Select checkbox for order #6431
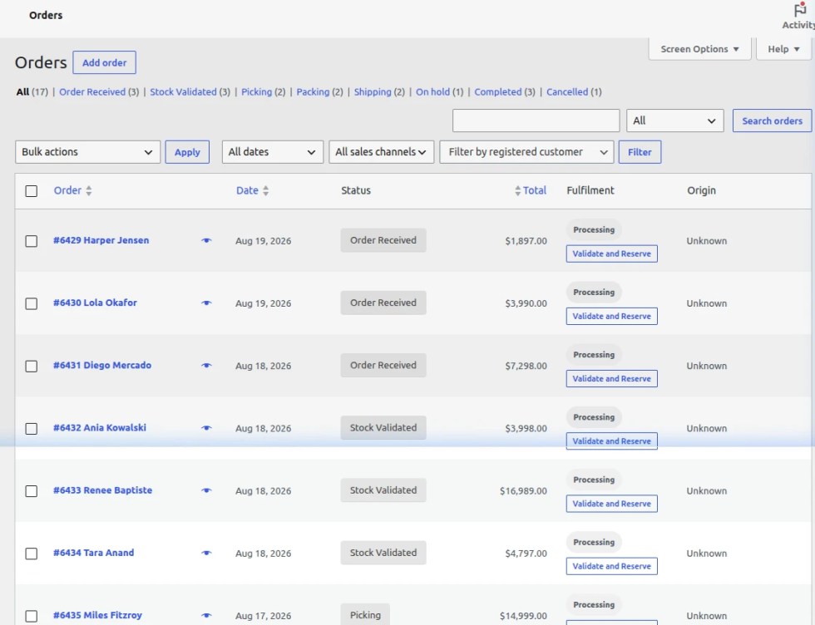815x625 pixels. pyautogui.click(x=32, y=367)
